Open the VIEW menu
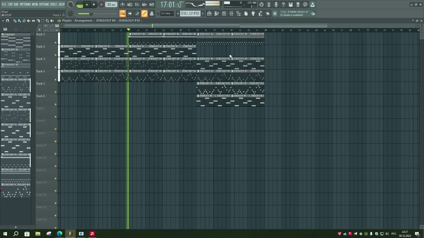 [x=35, y=4]
